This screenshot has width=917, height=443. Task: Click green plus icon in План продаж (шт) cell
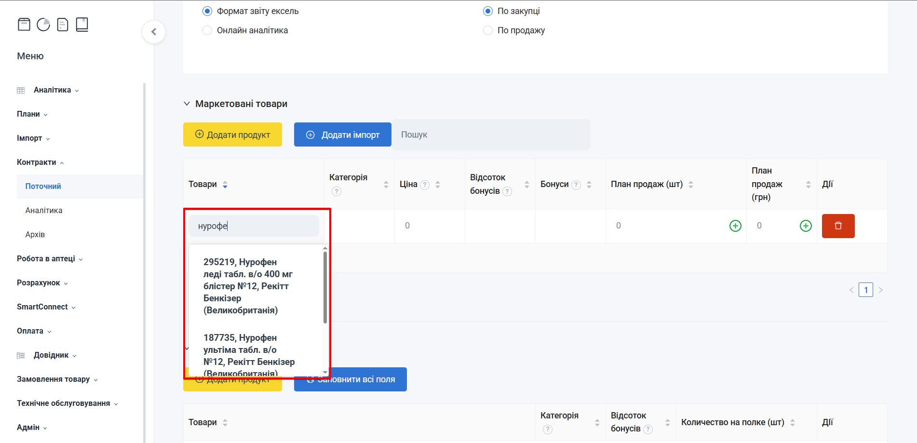point(735,226)
